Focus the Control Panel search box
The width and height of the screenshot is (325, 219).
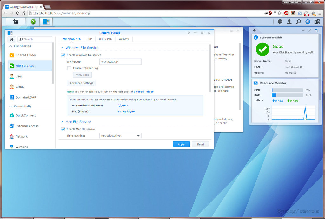coord(35,39)
